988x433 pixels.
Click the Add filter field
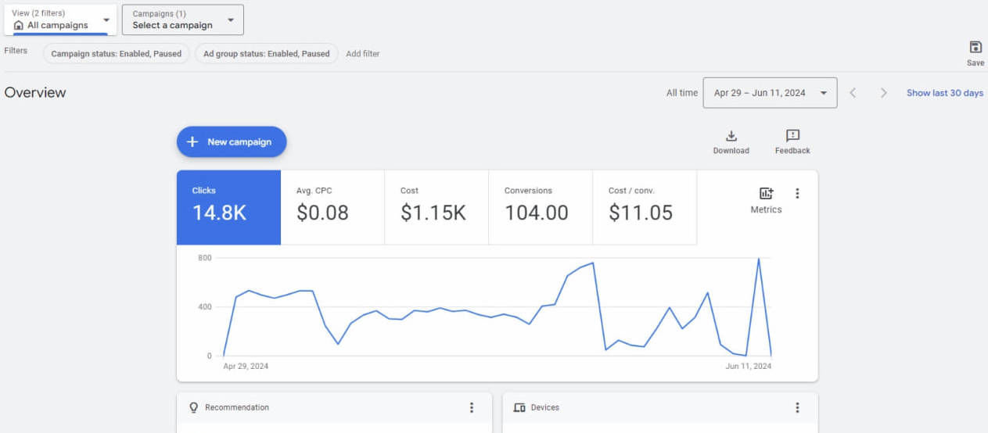pyautogui.click(x=362, y=54)
